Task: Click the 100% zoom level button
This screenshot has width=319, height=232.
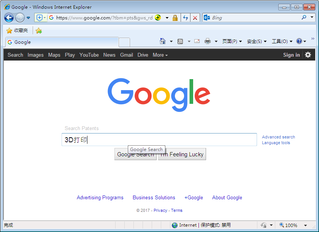Action: click(x=289, y=225)
